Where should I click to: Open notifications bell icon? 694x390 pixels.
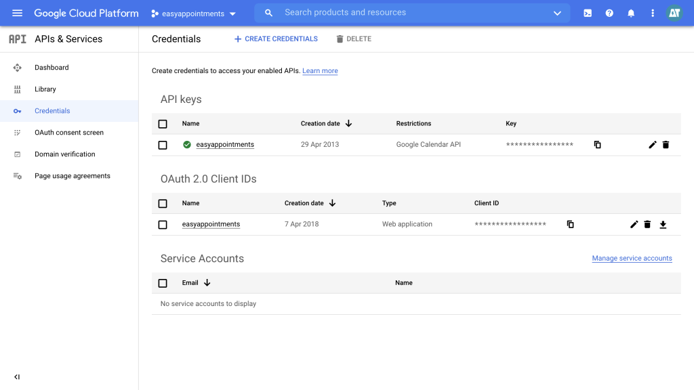tap(631, 14)
